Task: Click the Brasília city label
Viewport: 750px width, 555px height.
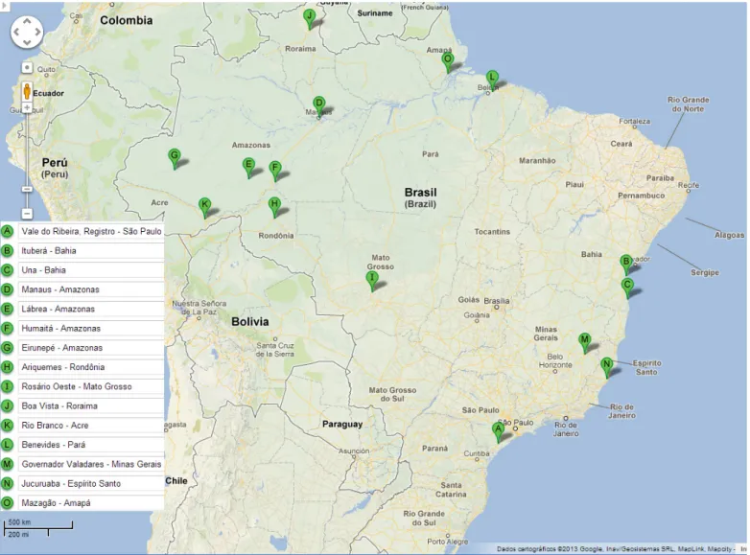Action: (497, 301)
